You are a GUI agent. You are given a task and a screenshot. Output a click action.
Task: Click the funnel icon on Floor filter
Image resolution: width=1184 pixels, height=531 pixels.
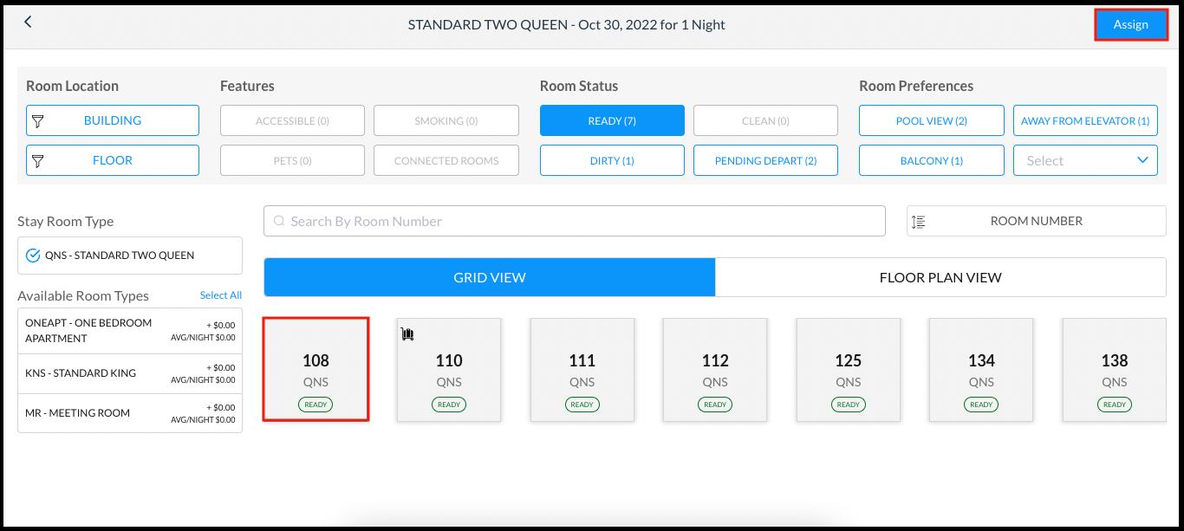point(38,161)
